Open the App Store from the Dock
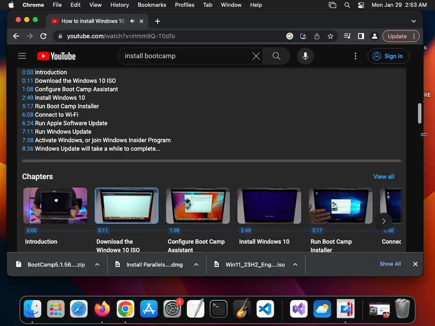The width and height of the screenshot is (435, 326). [x=149, y=309]
